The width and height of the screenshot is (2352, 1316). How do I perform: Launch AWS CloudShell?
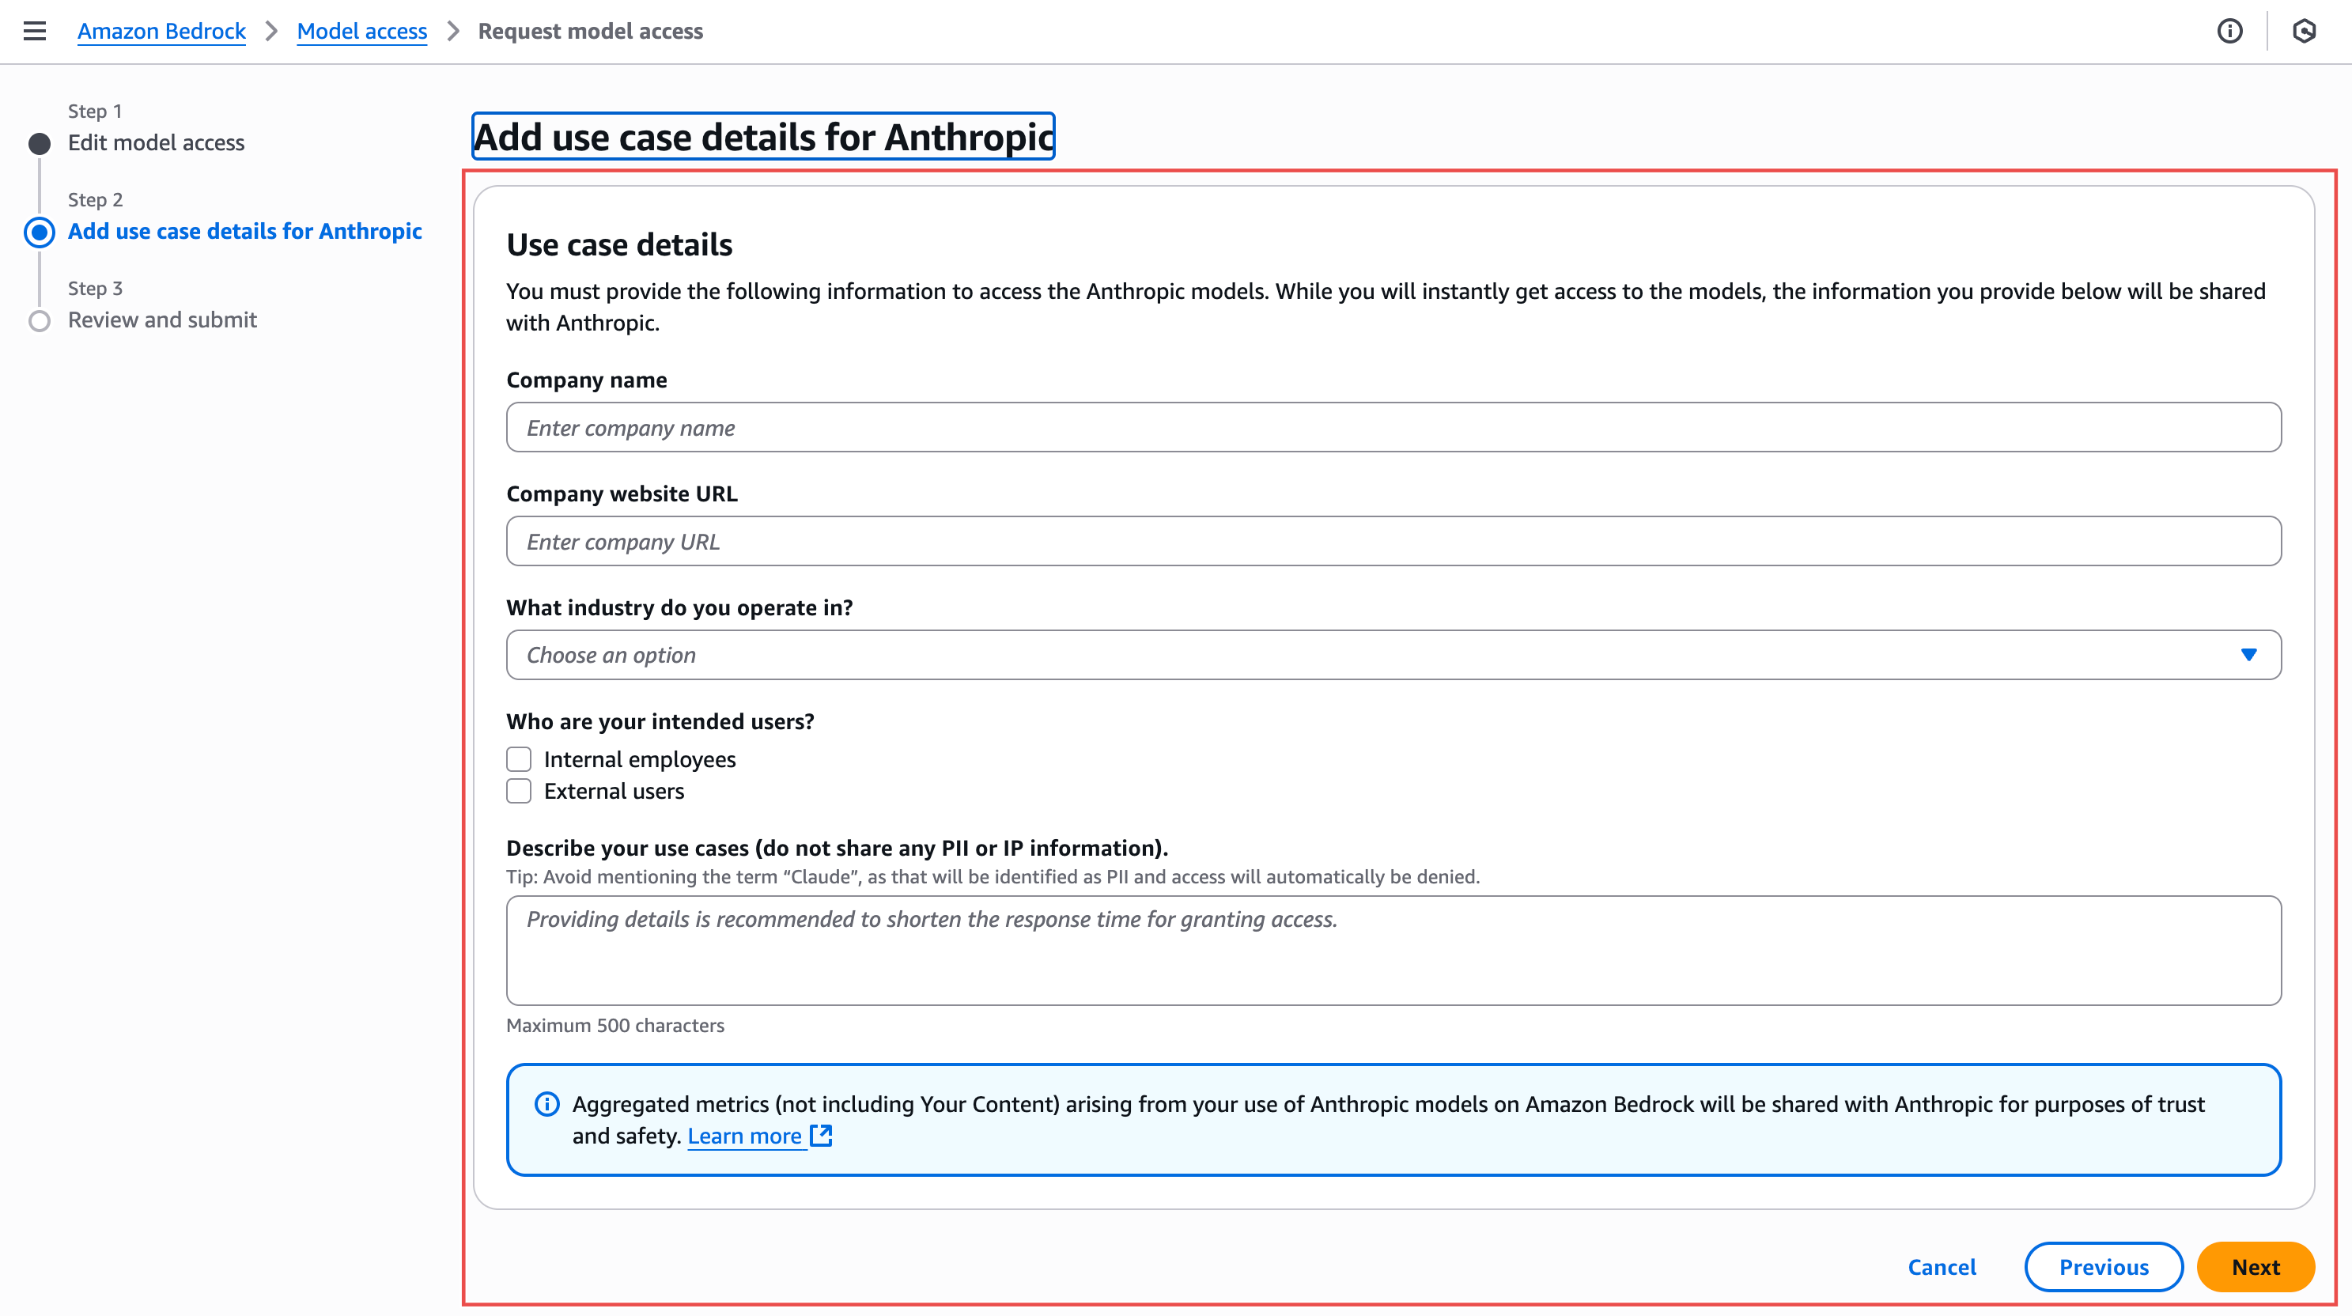click(2305, 31)
